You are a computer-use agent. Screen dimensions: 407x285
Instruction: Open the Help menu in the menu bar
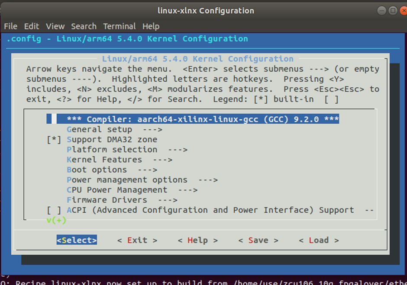pyautogui.click(x=151, y=26)
